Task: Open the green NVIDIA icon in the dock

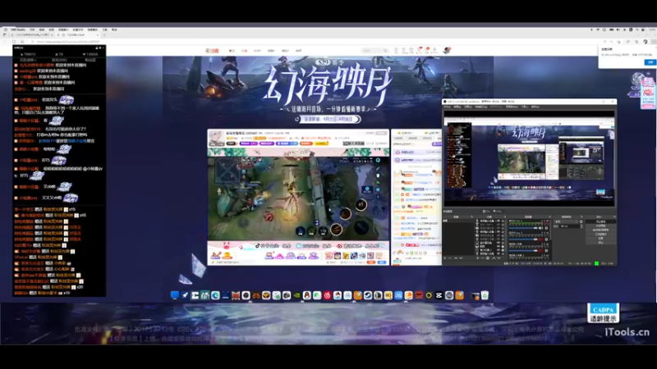Action: (x=296, y=295)
